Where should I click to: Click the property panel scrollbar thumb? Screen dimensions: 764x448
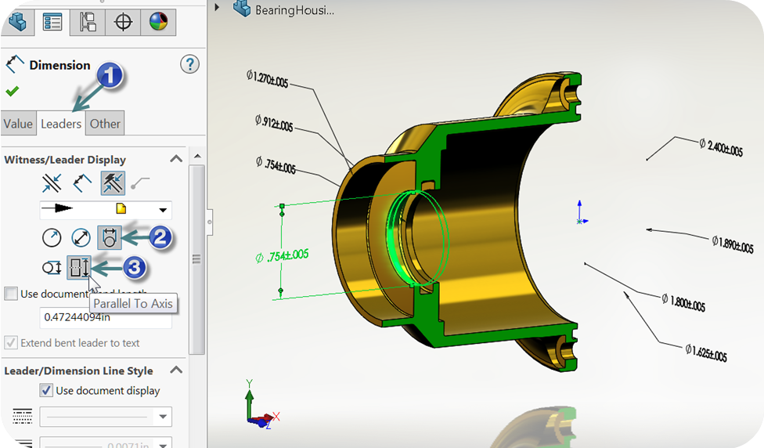(196, 259)
